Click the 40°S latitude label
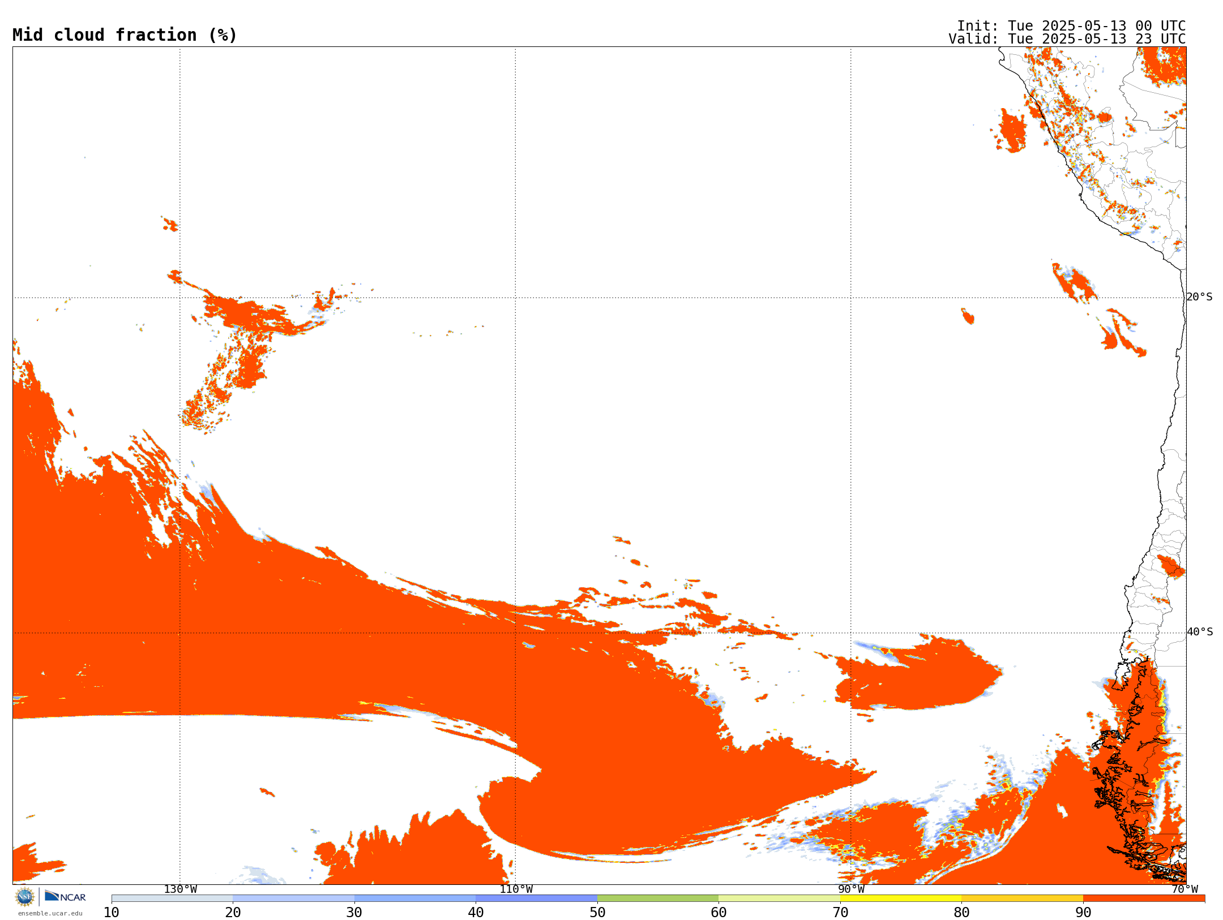Viewport: 1223px width, 920px height. 1200,632
